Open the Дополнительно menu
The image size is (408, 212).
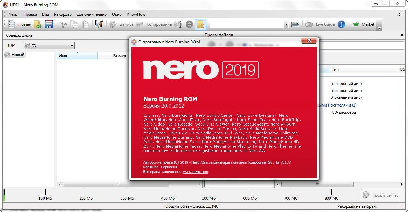92,14
